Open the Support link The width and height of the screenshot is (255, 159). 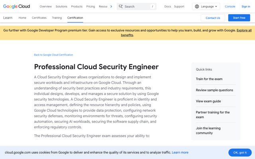click(x=179, y=6)
